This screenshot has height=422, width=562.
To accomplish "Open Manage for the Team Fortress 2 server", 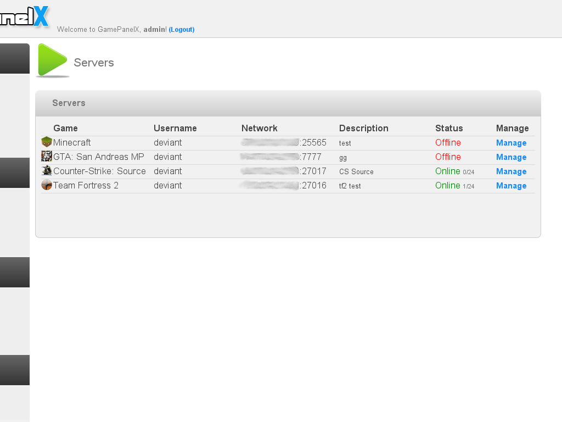I will pyautogui.click(x=511, y=186).
